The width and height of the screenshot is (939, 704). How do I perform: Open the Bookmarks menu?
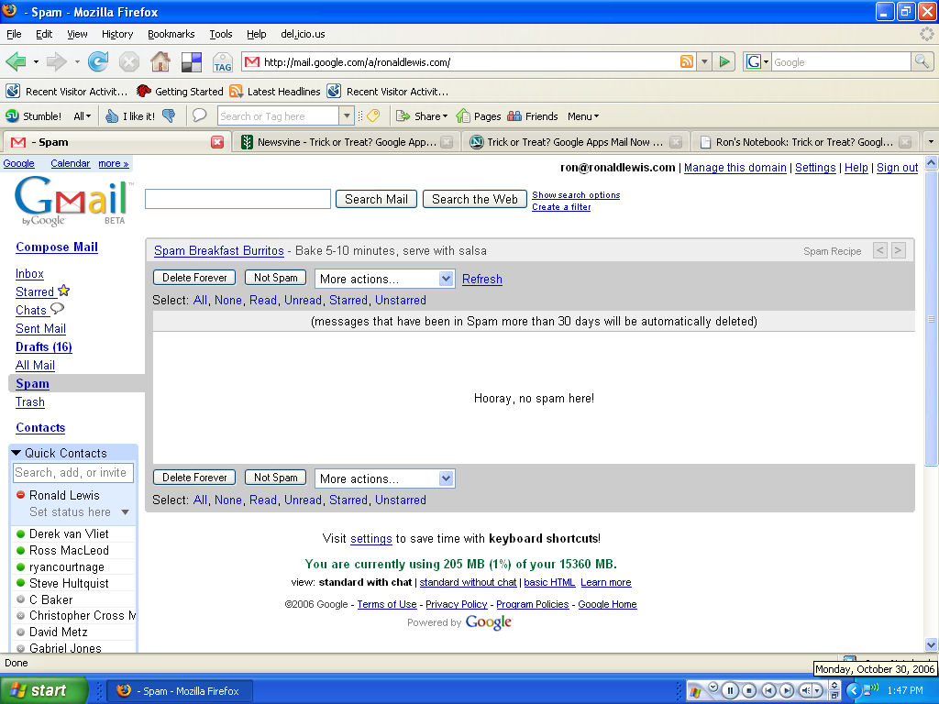click(x=171, y=34)
